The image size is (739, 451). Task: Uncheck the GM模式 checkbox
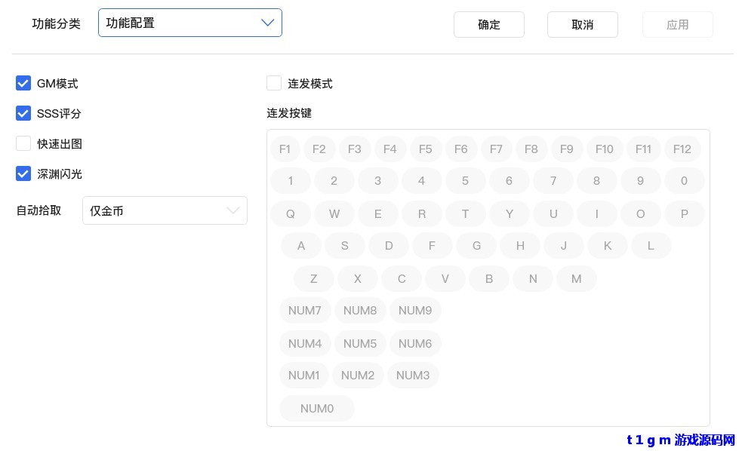coord(23,83)
